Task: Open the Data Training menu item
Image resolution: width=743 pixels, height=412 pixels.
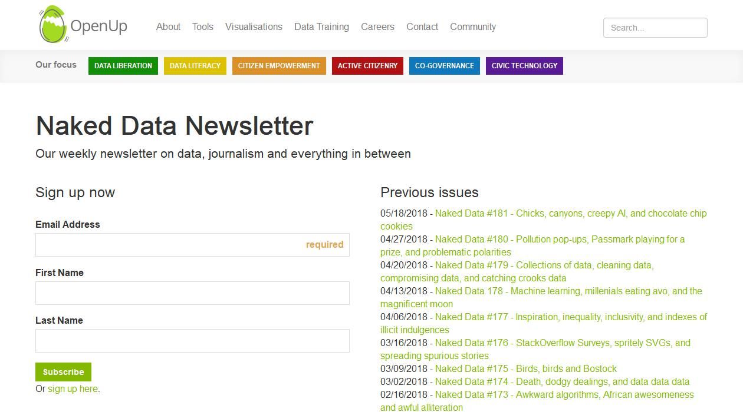Action: pos(321,27)
